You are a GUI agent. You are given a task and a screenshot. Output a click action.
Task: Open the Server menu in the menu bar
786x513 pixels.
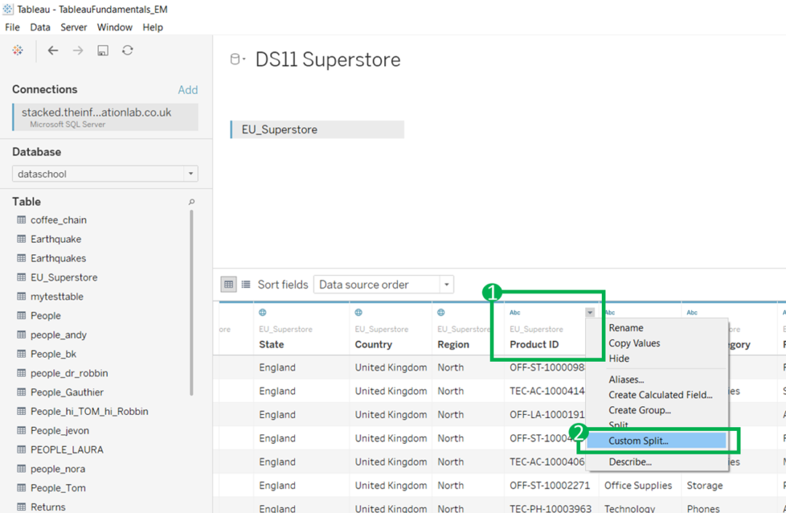coord(74,27)
